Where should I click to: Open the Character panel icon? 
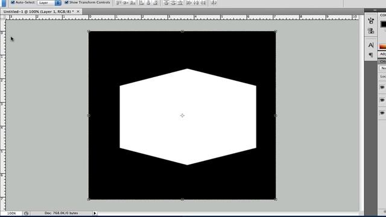coord(371,45)
